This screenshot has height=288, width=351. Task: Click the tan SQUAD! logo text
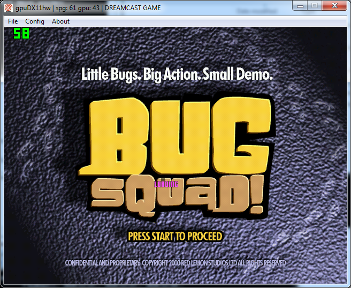tap(177, 195)
